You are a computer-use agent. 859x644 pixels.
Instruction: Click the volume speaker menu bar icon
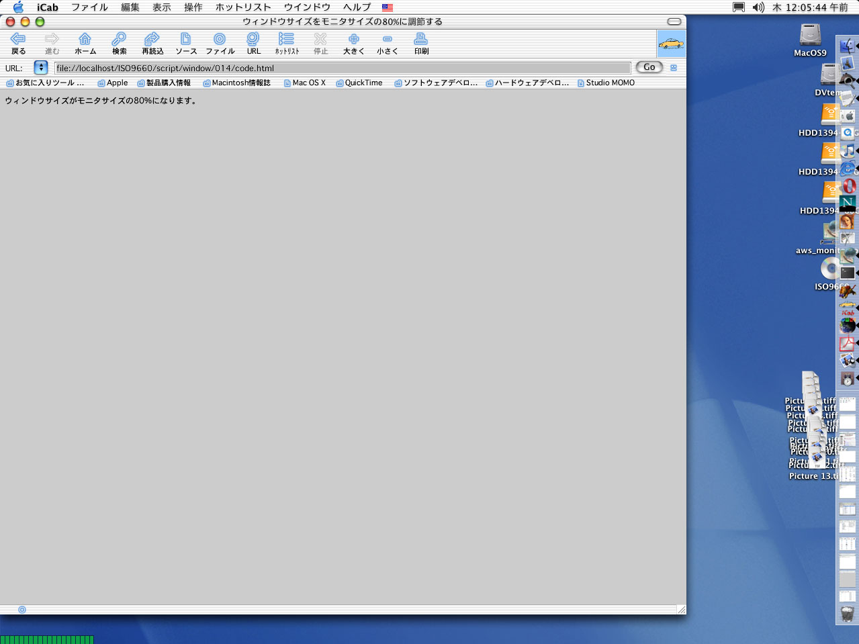pos(758,7)
